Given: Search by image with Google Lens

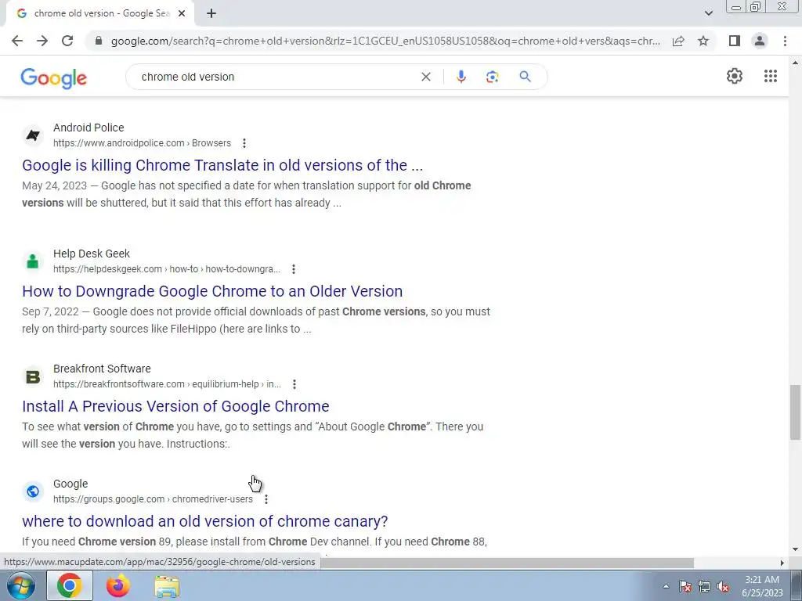Looking at the screenshot, I should (492, 77).
